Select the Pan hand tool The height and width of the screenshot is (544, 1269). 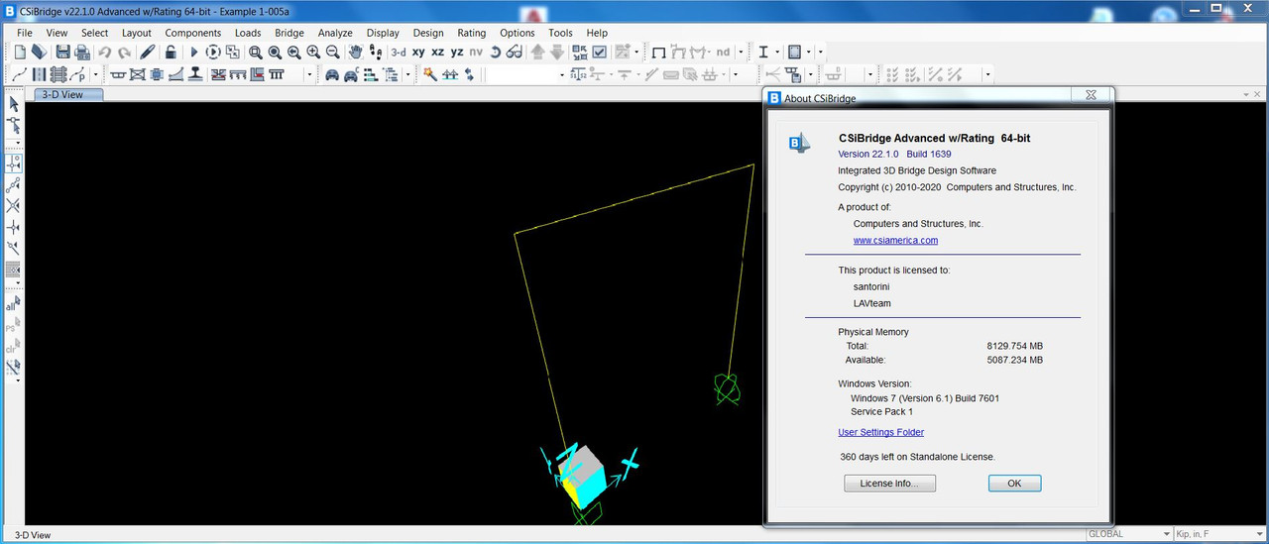(x=356, y=52)
